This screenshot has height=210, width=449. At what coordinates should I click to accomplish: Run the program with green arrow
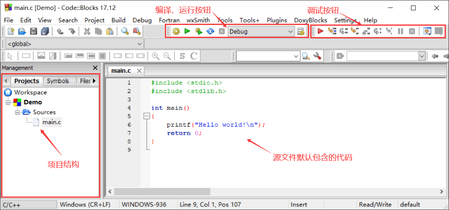pyautogui.click(x=187, y=31)
